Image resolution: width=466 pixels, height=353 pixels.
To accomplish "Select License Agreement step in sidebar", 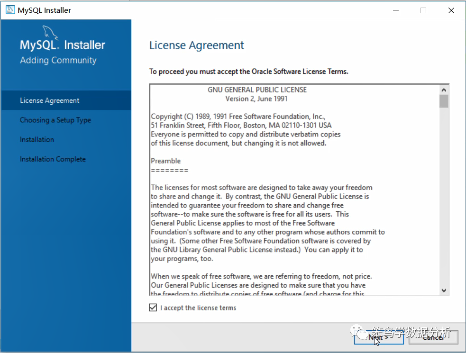I will click(66, 100).
